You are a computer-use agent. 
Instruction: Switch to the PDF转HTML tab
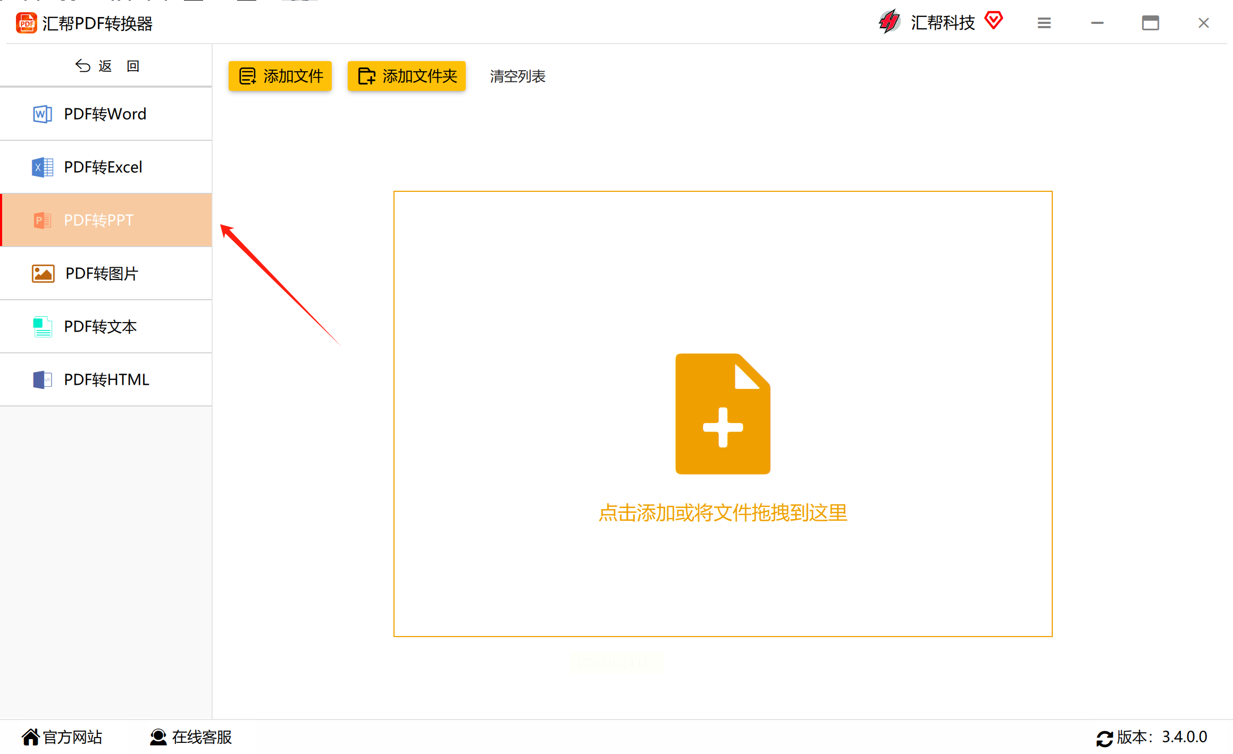pos(106,380)
